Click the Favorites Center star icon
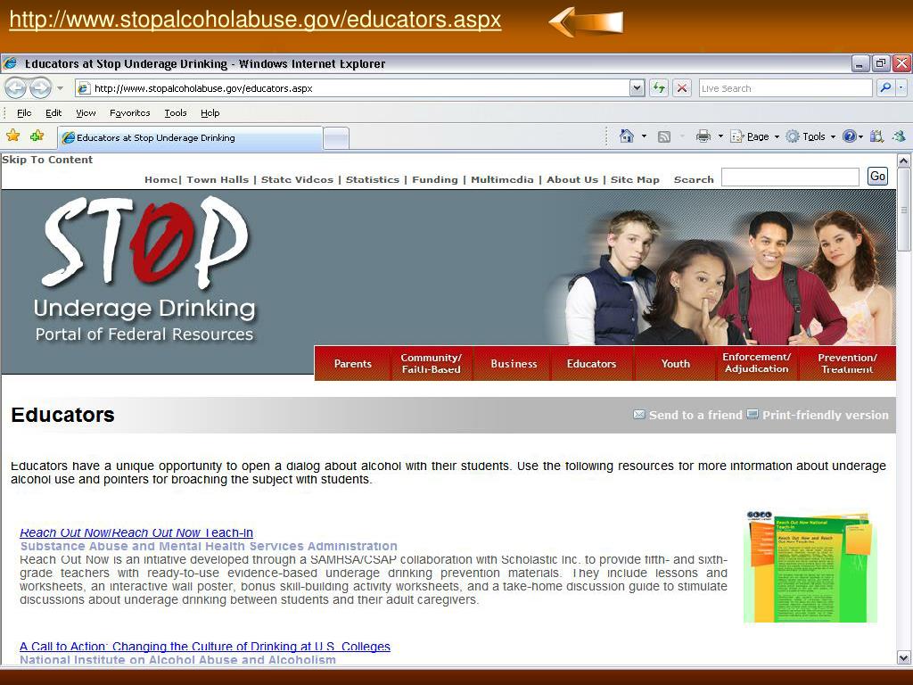913x685 pixels. click(13, 136)
